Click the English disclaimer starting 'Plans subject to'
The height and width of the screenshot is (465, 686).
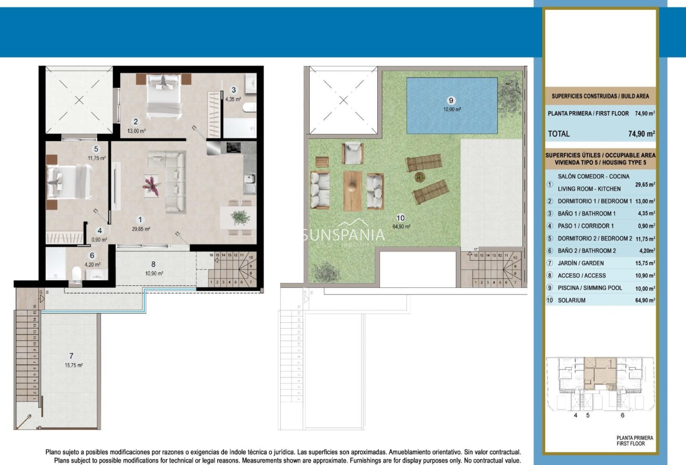pos(287,460)
